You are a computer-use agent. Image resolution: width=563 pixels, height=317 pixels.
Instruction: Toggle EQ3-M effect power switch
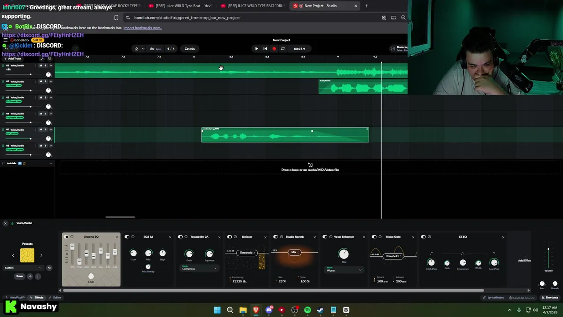pyautogui.click(x=127, y=237)
